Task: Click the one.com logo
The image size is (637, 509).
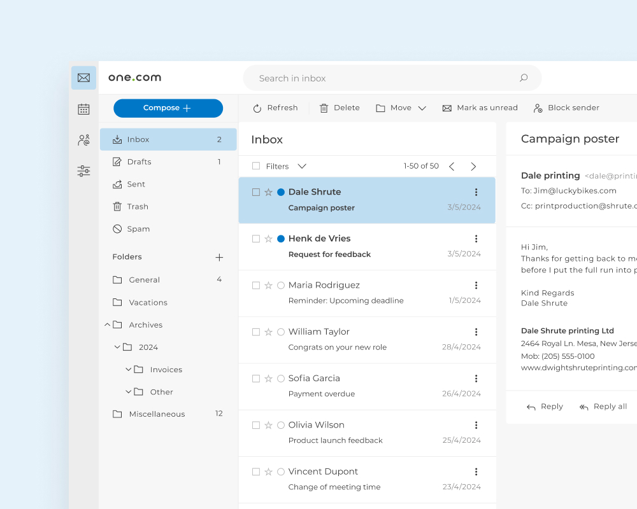Action: [135, 78]
